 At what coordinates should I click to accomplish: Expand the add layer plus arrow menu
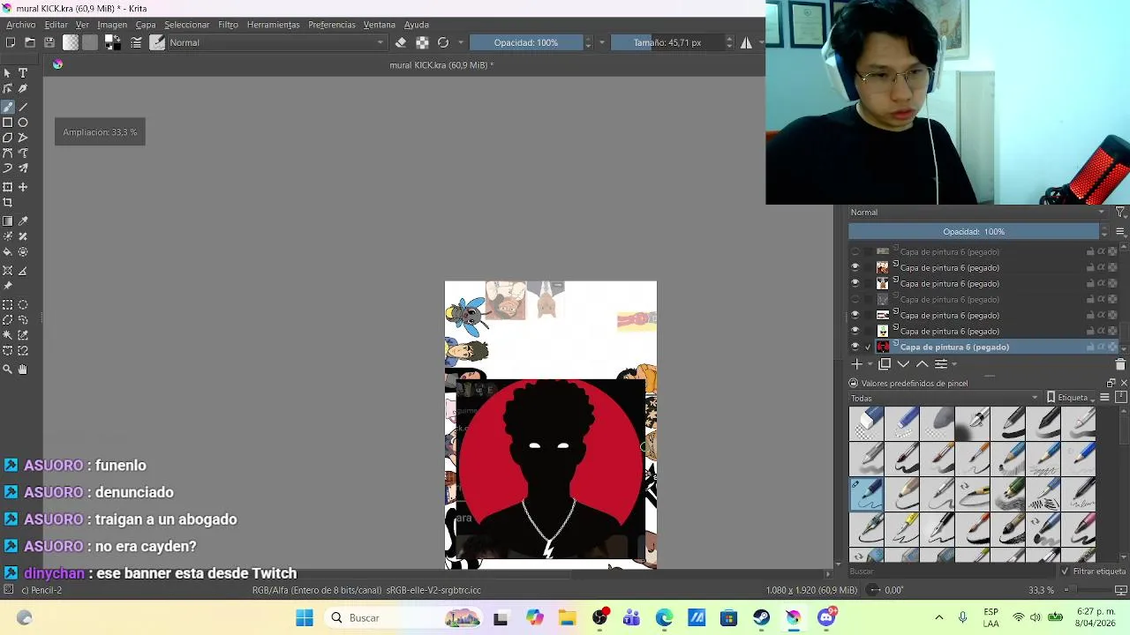[870, 365]
